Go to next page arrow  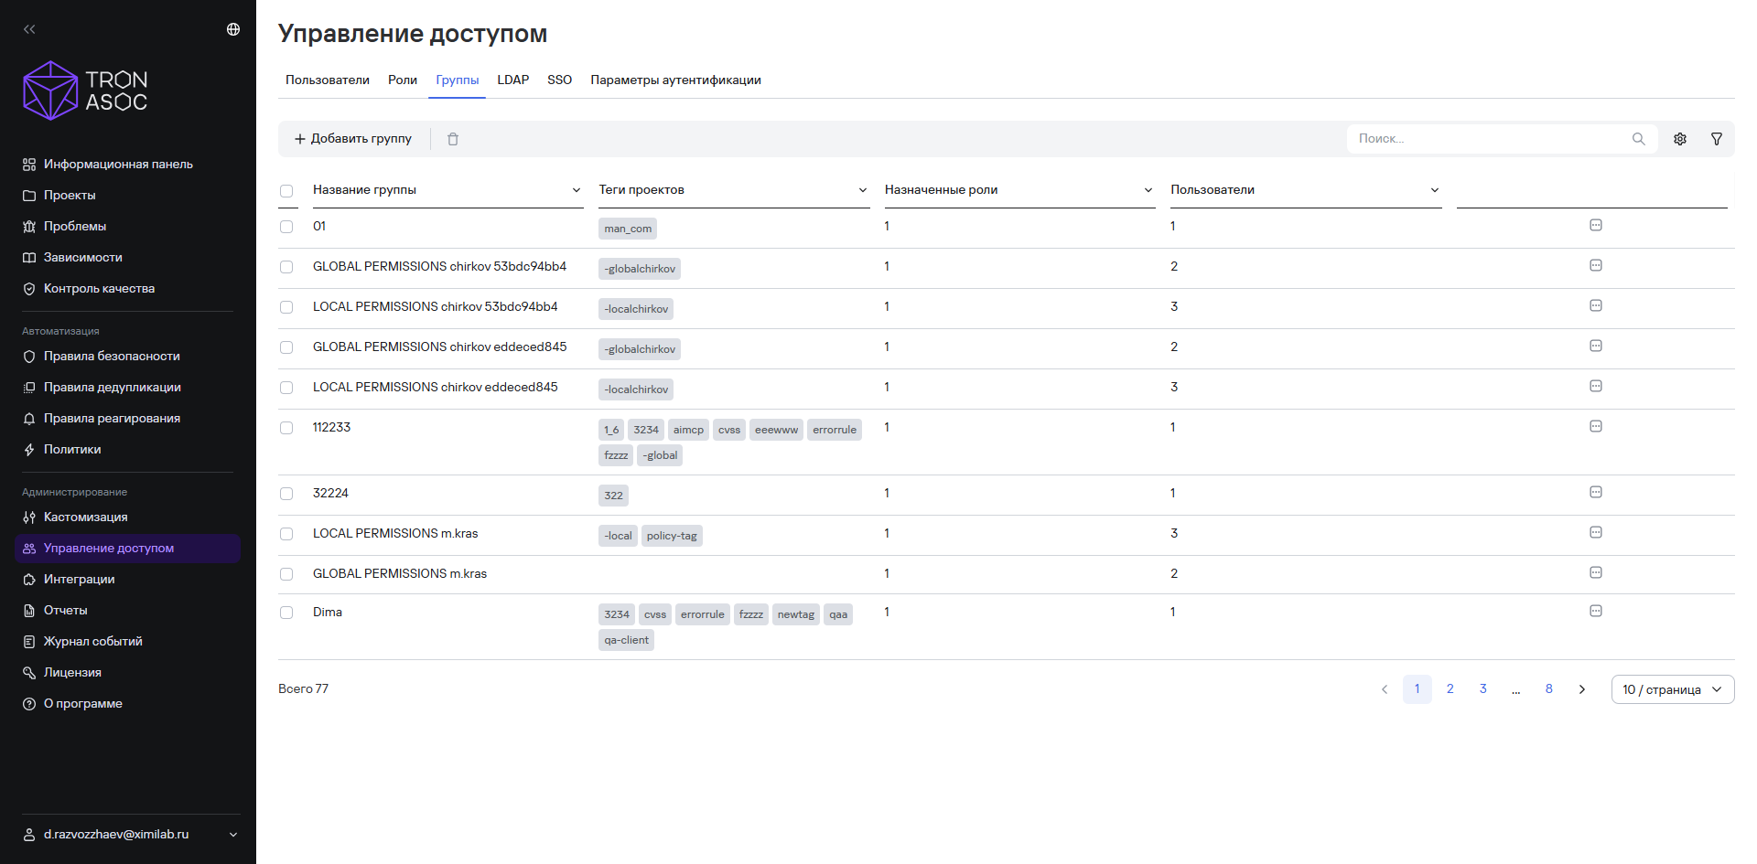click(x=1582, y=689)
